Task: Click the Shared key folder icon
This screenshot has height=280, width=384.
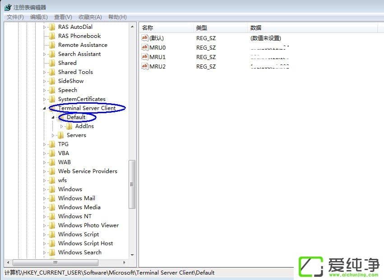Action: pos(53,63)
